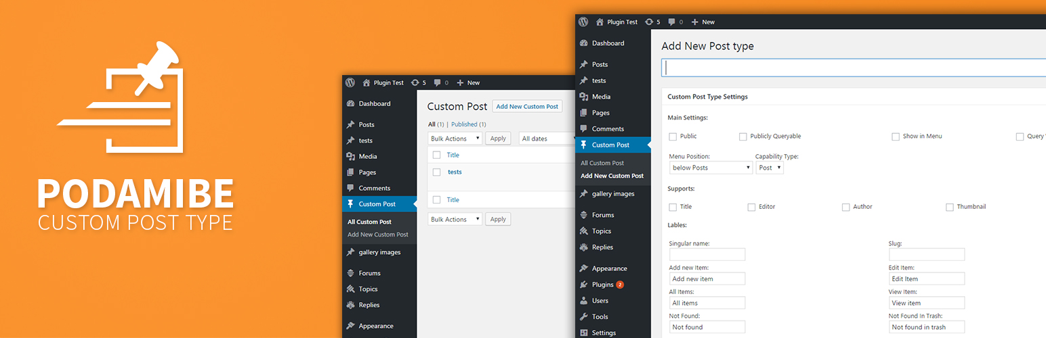The height and width of the screenshot is (338, 1046).
Task: Click tests pin icon in front sidebar
Action: pyautogui.click(x=583, y=80)
